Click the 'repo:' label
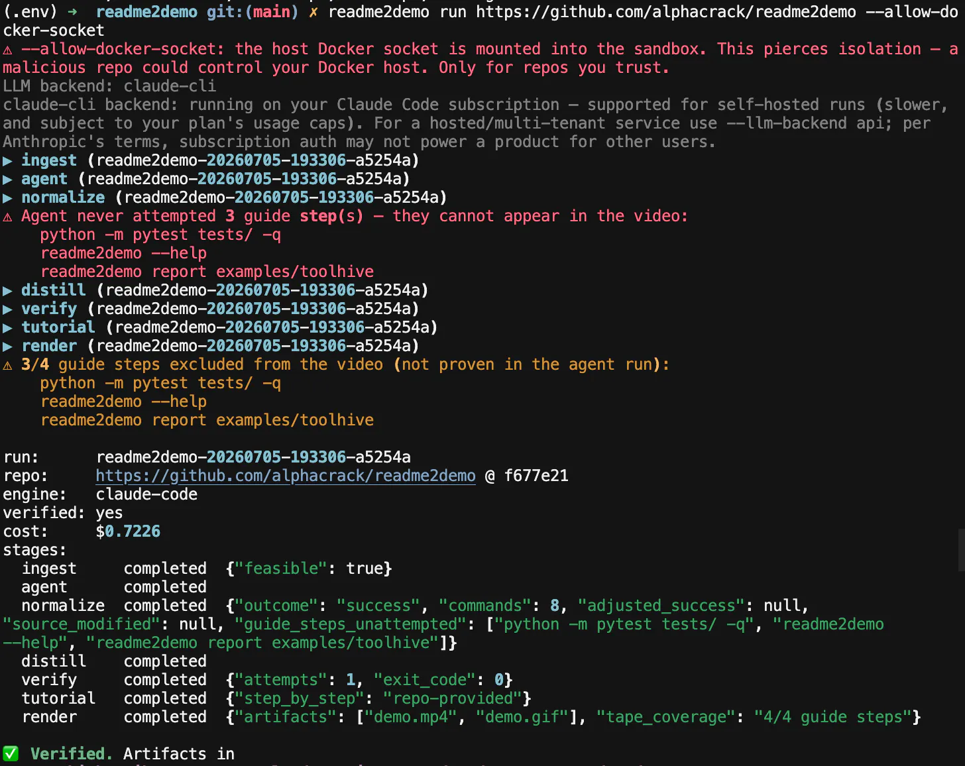Screen dimensions: 965x766 pyautogui.click(x=26, y=476)
